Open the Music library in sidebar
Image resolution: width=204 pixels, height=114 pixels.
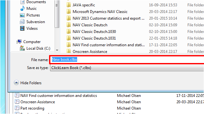click(x=28, y=9)
